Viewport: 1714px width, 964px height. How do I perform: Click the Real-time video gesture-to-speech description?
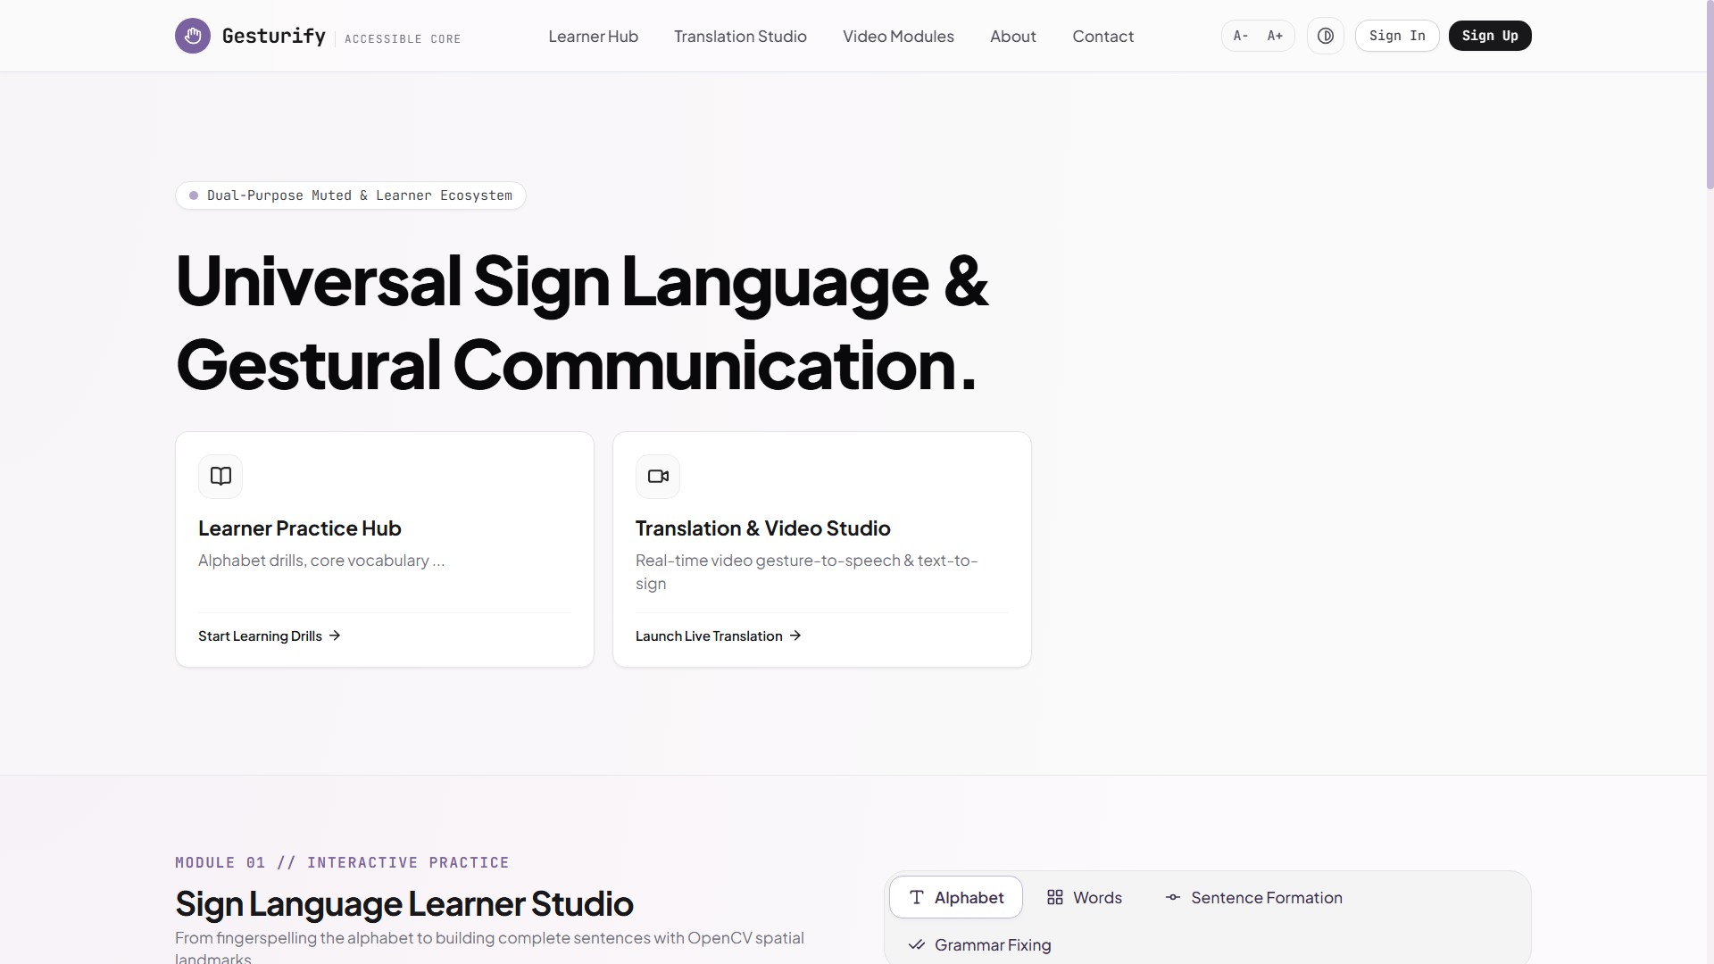pyautogui.click(x=806, y=571)
